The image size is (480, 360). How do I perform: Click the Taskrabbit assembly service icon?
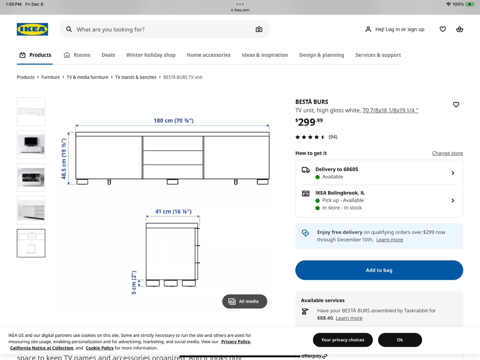tap(305, 312)
